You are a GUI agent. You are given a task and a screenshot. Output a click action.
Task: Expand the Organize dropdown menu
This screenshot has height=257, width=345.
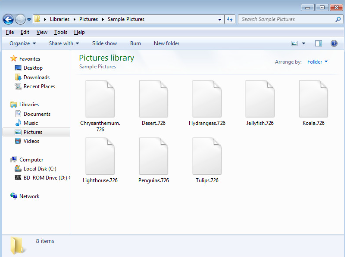(x=22, y=44)
